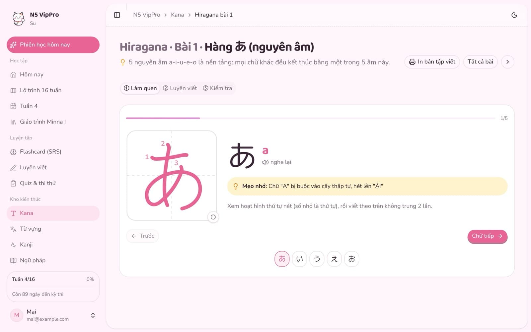Select the い character chip
531x332 pixels.
pos(299,259)
